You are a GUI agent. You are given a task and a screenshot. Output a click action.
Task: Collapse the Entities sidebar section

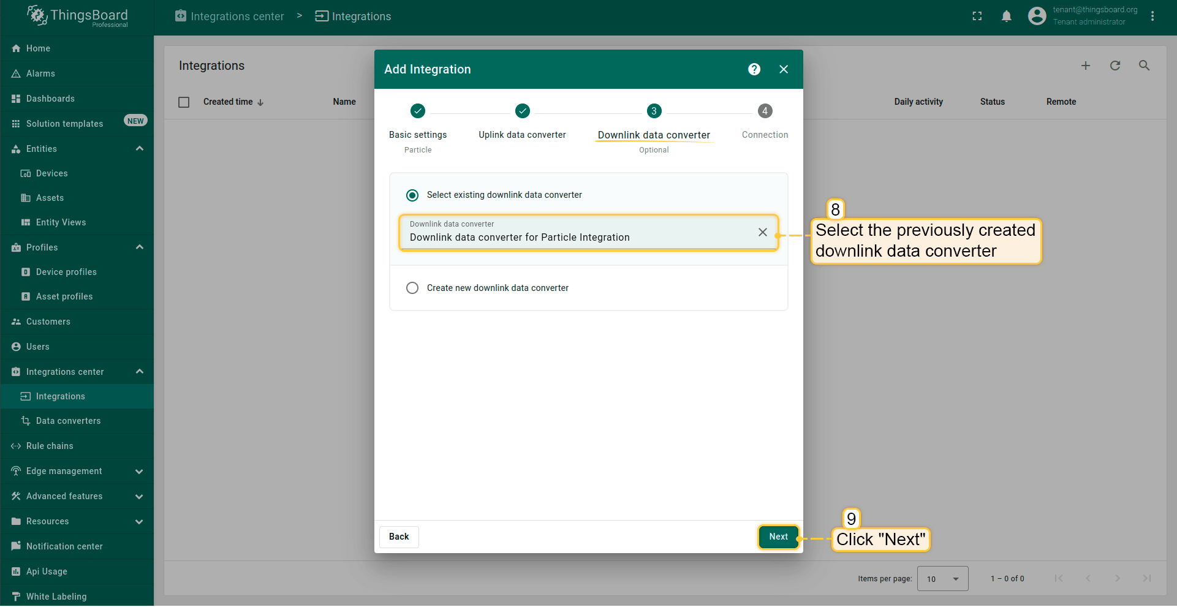(139, 149)
